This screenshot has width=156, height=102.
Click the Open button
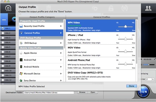tap(93, 92)
